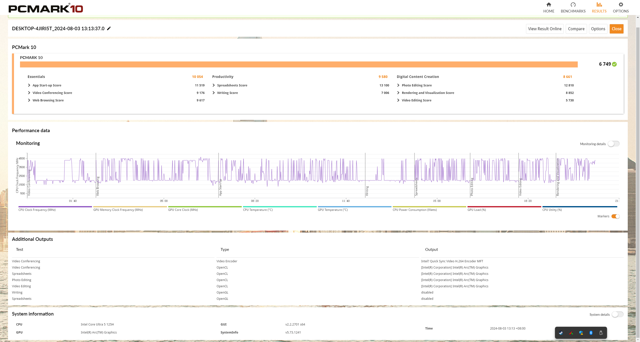Click the App Start-up marker in chart
The width and height of the screenshot is (640, 342).
click(220, 187)
